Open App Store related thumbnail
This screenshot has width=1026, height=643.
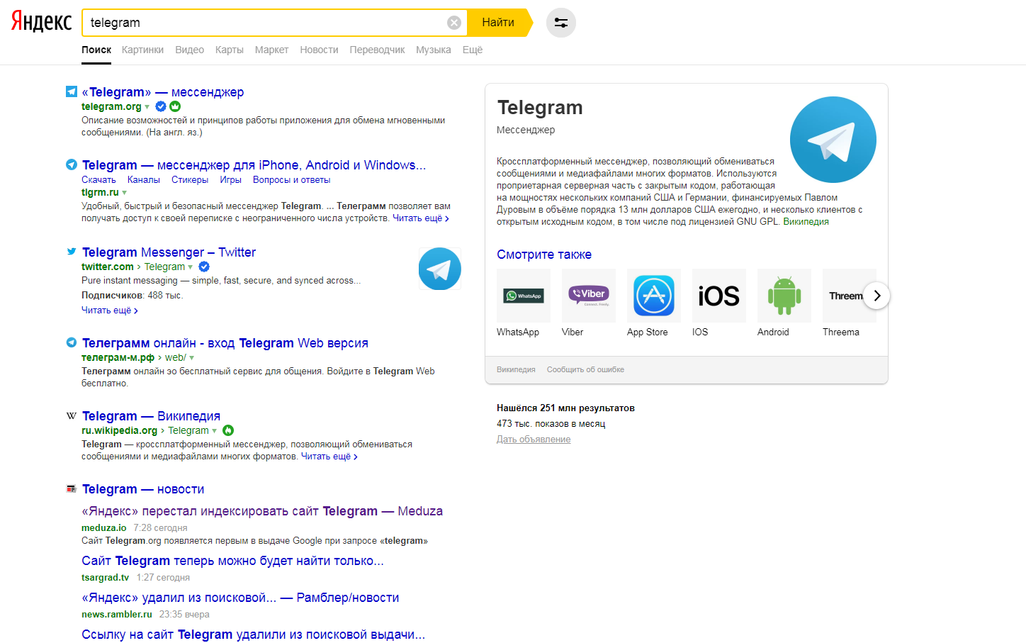[x=654, y=296]
